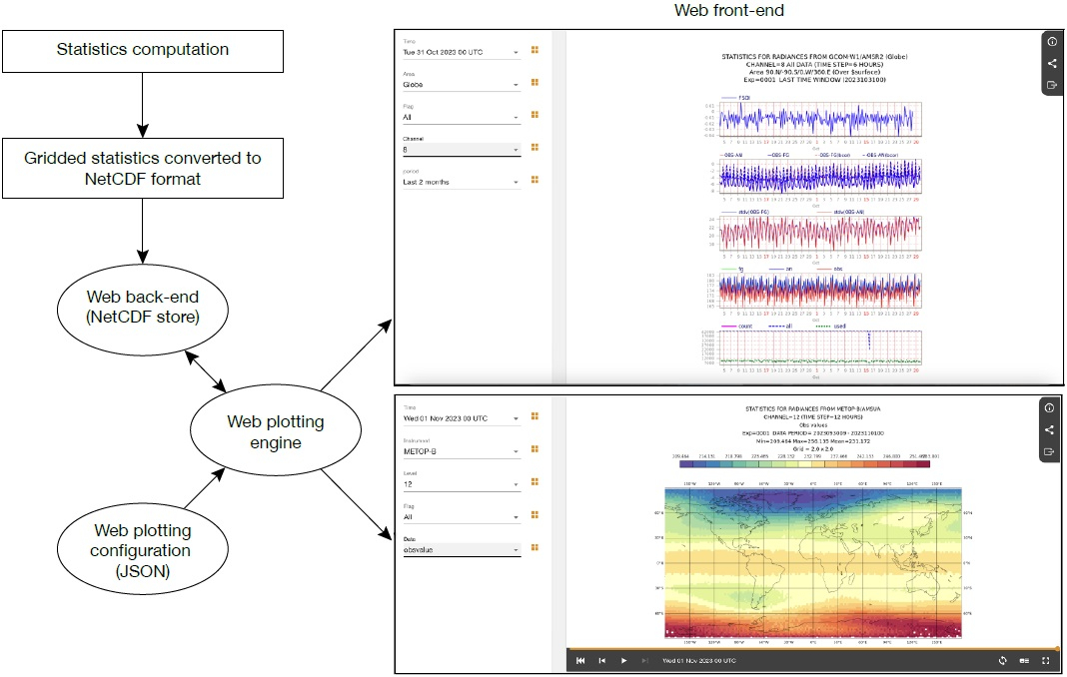The height and width of the screenshot is (677, 1067).
Task: Click the share icon in the map panel
Action: point(1050,429)
